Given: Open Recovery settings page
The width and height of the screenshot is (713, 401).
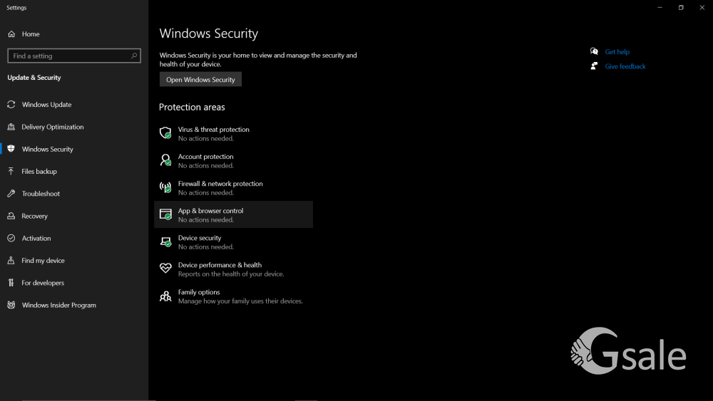Looking at the screenshot, I should pyautogui.click(x=34, y=216).
